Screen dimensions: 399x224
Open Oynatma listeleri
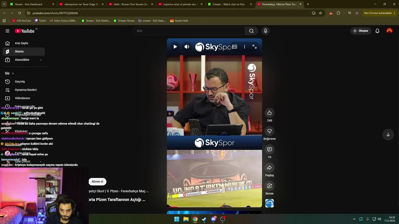(24, 90)
